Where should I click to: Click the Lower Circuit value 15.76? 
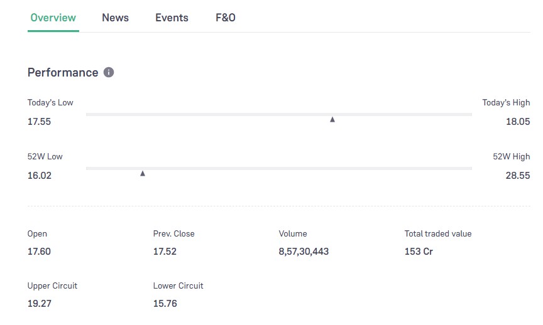(x=165, y=304)
